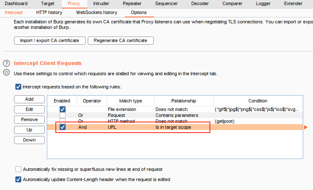Open the Repeater tab
This screenshot has width=313, height=190.
[132, 3]
